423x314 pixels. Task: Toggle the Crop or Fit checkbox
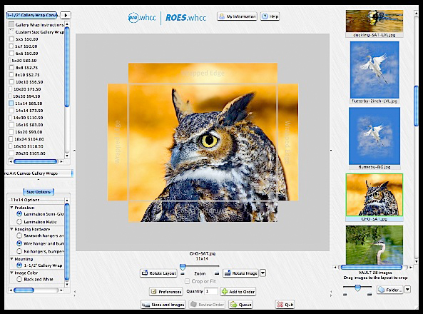click(187, 281)
